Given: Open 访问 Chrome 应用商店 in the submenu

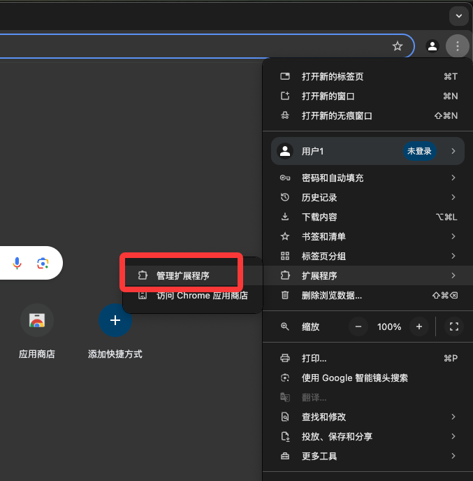Looking at the screenshot, I should pos(193,296).
